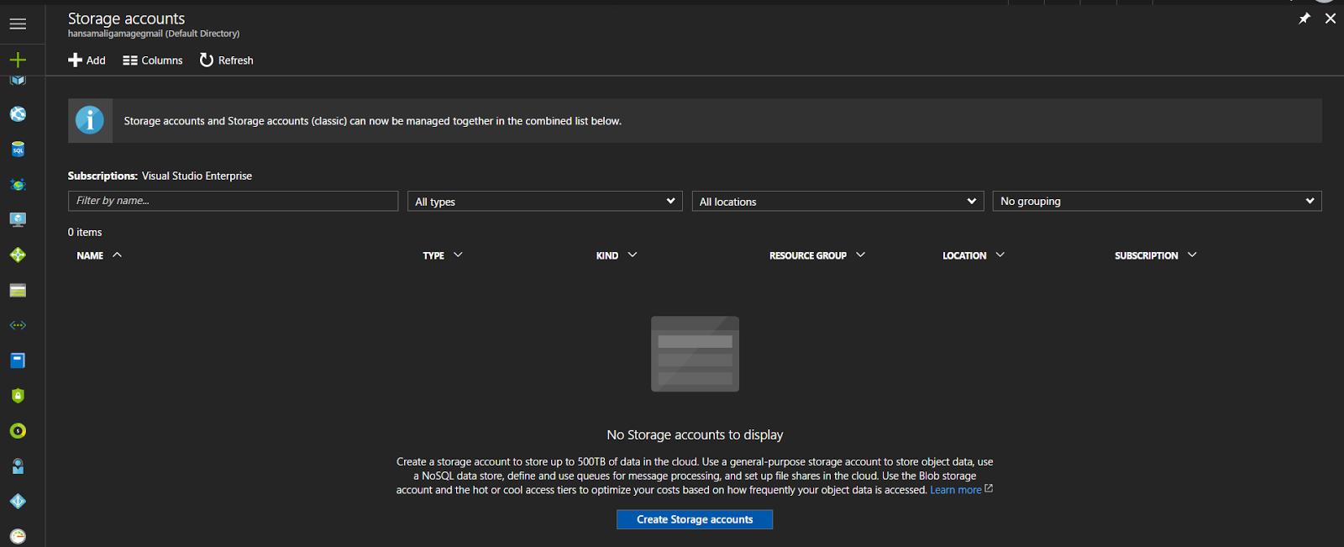Click the green plus New resource icon
This screenshot has height=547, width=1344.
coord(18,60)
